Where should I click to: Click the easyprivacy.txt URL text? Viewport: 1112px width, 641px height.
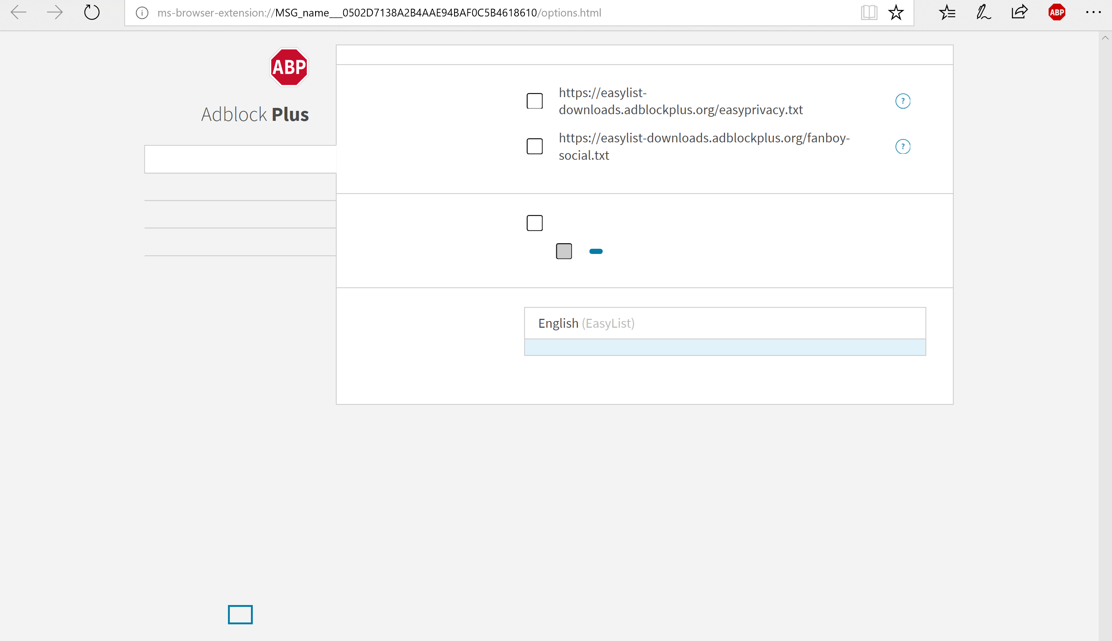(x=680, y=101)
